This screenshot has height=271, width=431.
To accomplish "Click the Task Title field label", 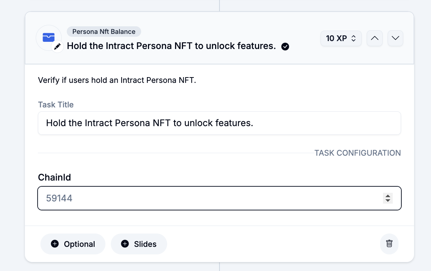I will point(56,105).
